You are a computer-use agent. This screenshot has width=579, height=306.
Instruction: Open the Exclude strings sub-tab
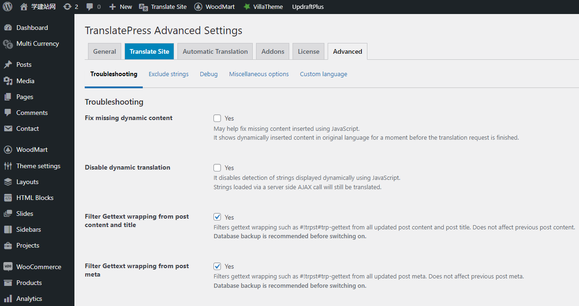tap(169, 74)
